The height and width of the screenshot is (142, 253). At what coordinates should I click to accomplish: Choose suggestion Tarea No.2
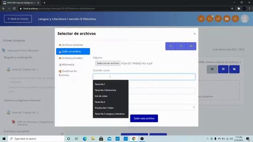[x=100, y=102]
